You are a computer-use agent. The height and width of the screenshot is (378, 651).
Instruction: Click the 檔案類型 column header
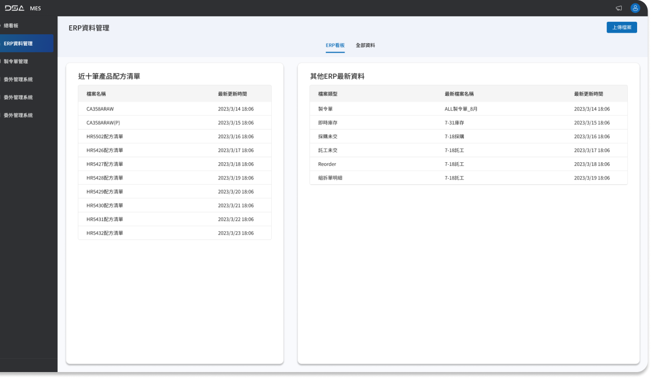click(x=328, y=94)
